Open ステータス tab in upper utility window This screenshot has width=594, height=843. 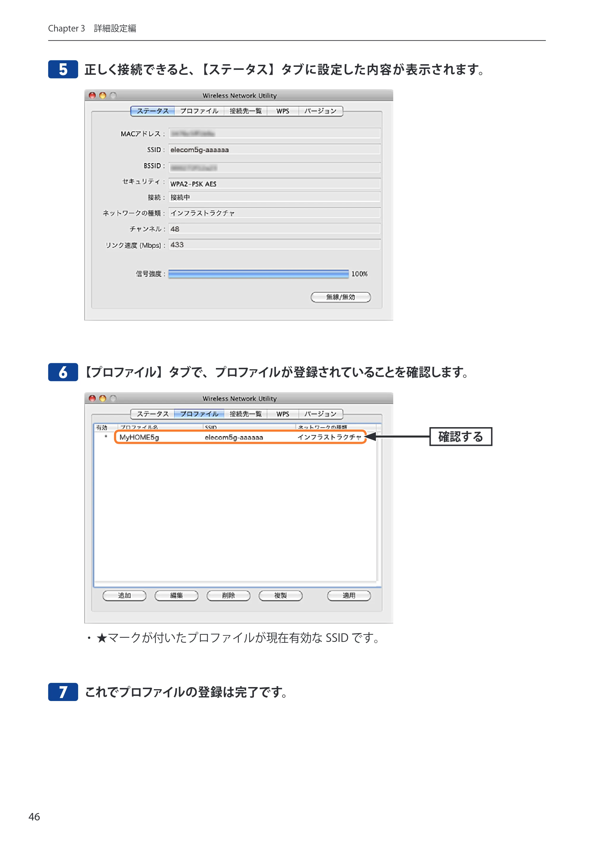152,111
